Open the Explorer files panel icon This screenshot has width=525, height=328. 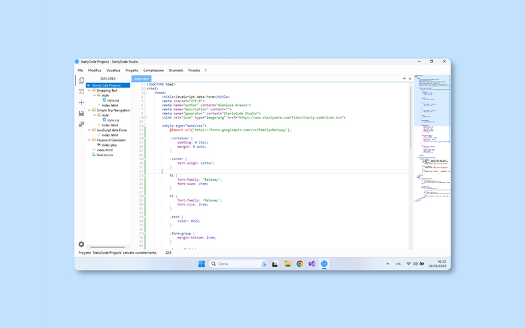click(x=81, y=81)
